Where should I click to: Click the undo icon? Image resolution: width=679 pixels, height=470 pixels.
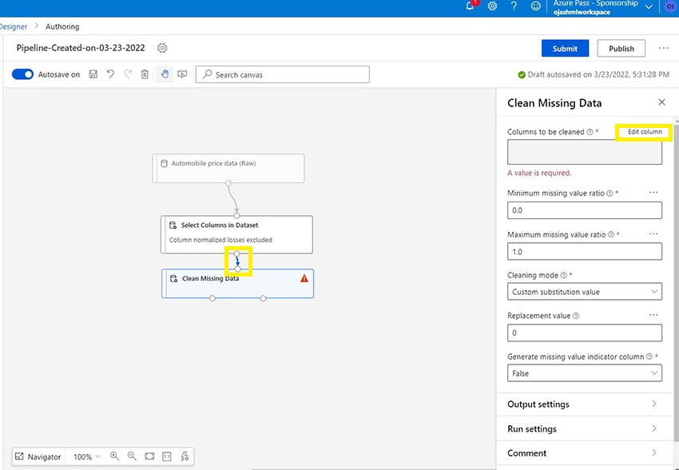(111, 74)
